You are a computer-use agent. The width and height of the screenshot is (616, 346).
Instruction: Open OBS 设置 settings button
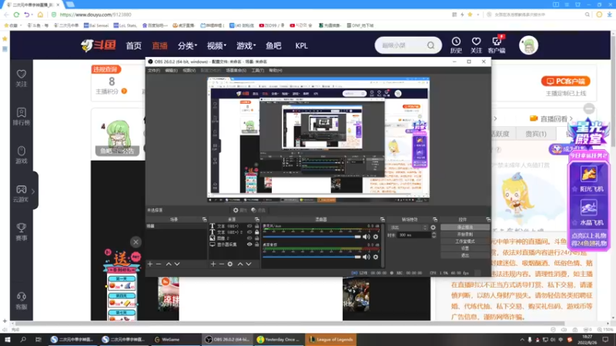click(x=465, y=248)
